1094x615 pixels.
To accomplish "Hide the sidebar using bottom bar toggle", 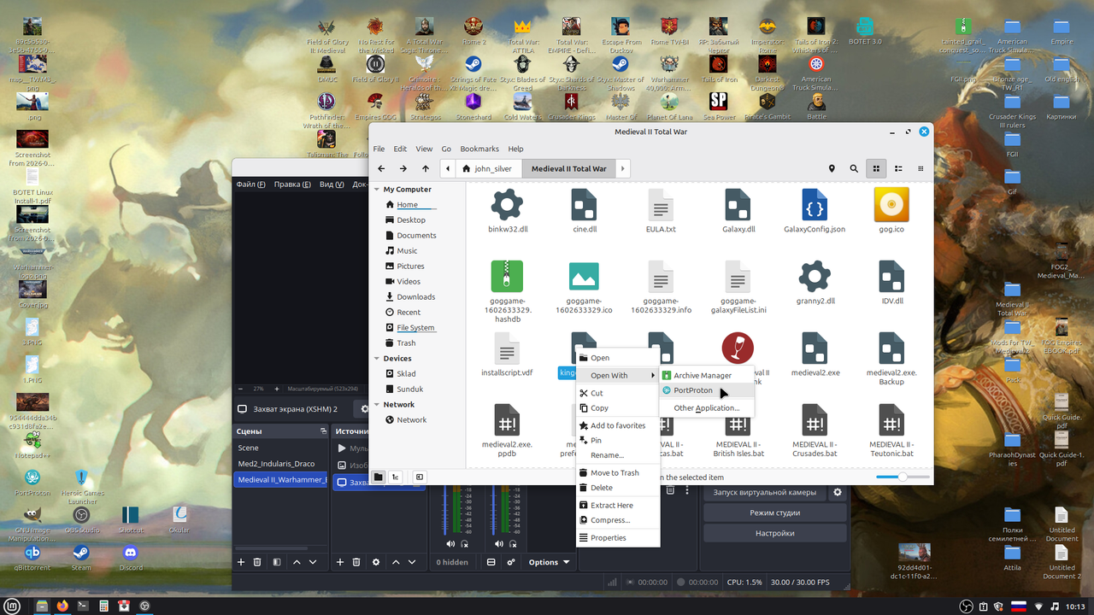I will (x=420, y=477).
